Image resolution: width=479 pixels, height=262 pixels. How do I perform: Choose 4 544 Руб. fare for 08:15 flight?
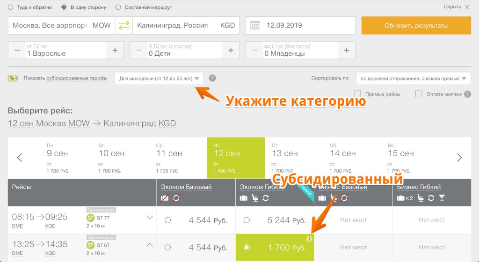[167, 220]
